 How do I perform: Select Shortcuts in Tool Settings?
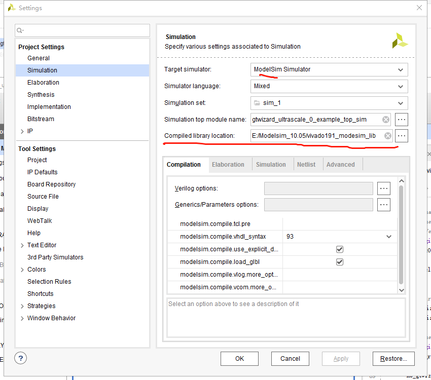coord(41,294)
